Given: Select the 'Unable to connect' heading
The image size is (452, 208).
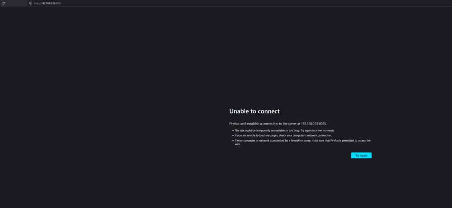Looking at the screenshot, I should pos(254,111).
